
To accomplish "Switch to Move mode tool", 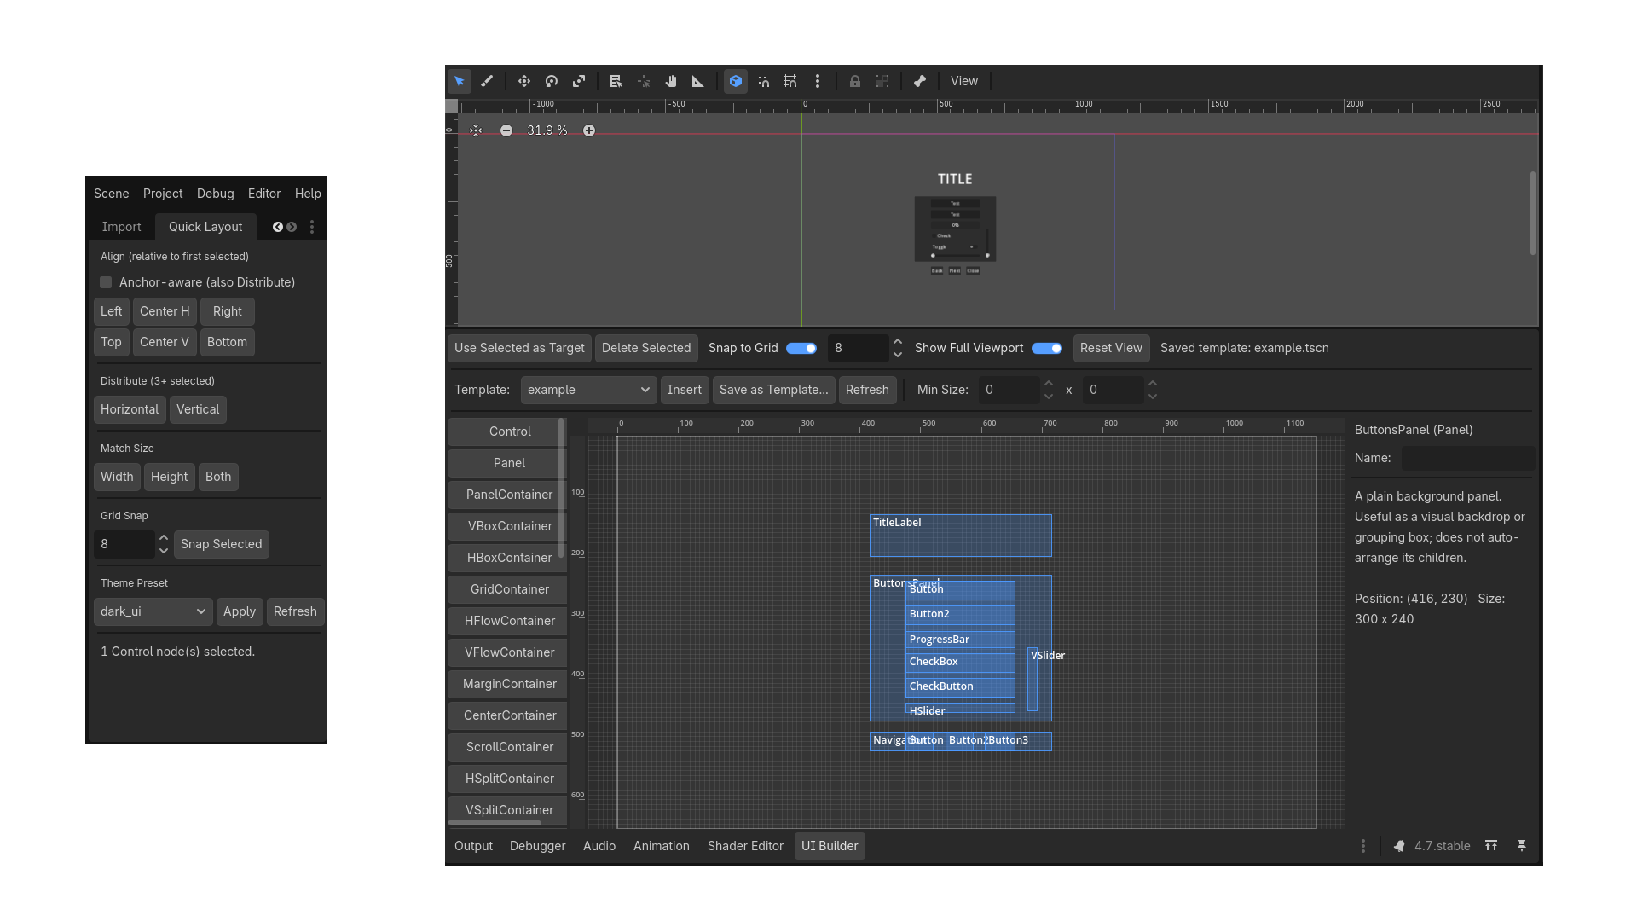I will (x=524, y=81).
